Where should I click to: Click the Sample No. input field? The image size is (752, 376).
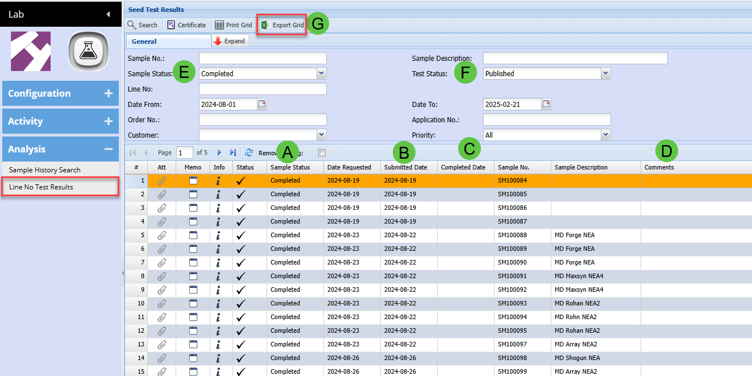tap(263, 58)
